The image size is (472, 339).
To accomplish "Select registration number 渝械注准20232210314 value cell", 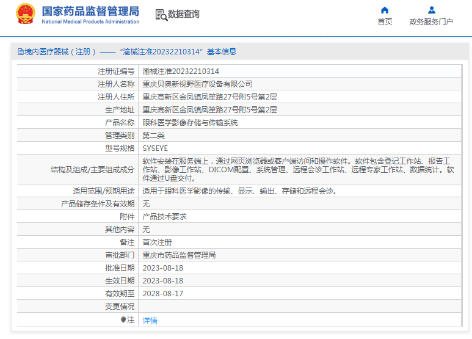I will coord(181,71).
